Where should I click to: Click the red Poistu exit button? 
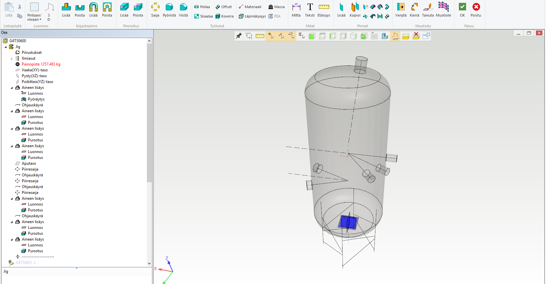click(476, 10)
